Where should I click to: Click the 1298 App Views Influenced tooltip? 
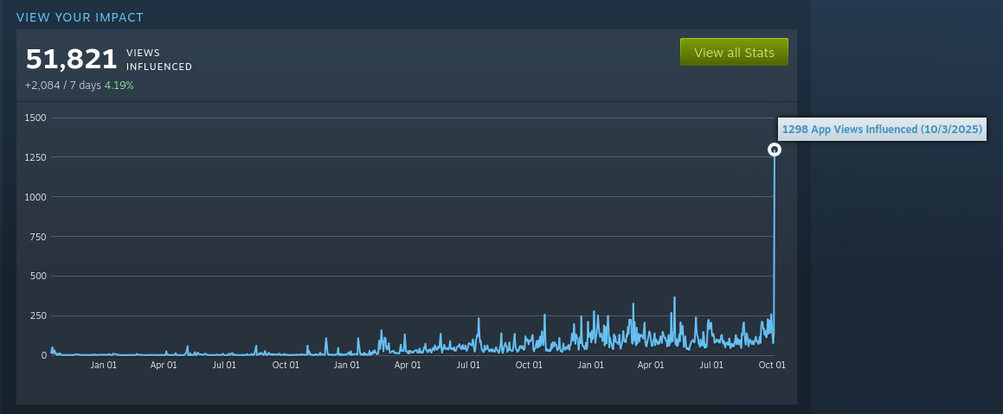point(882,129)
